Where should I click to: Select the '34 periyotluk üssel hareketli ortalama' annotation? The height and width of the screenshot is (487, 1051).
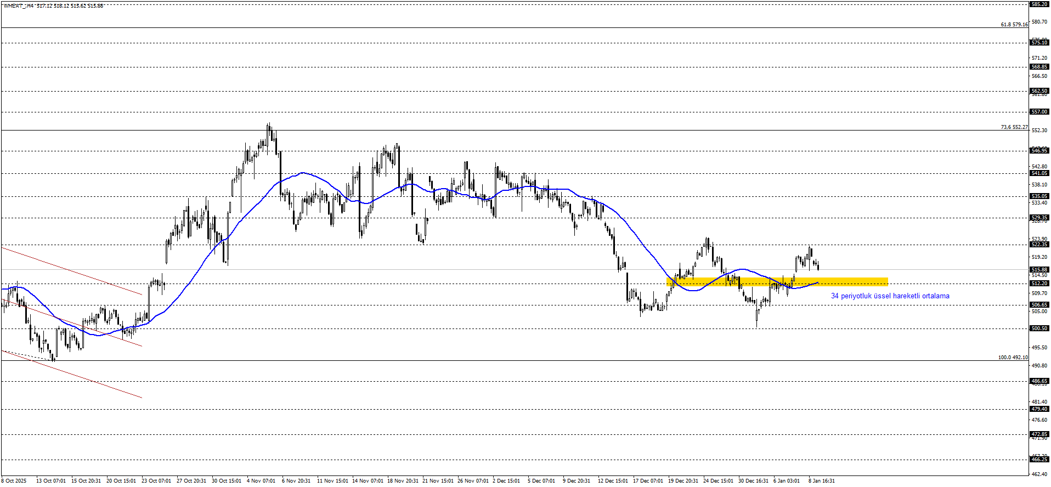890,296
